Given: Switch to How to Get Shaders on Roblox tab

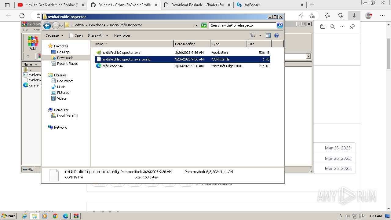Looking at the screenshot, I should pyautogui.click(x=51, y=5).
